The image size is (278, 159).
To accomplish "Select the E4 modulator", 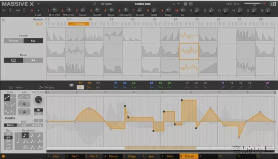I will 151,85.
